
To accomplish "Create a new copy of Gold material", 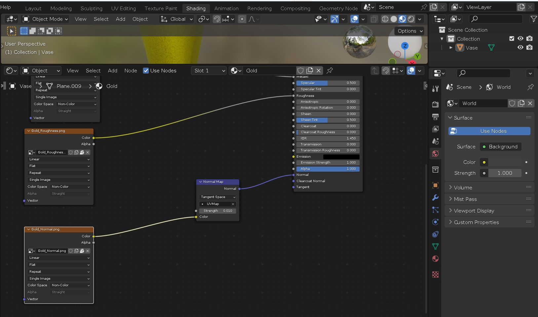I will click(x=310, y=70).
